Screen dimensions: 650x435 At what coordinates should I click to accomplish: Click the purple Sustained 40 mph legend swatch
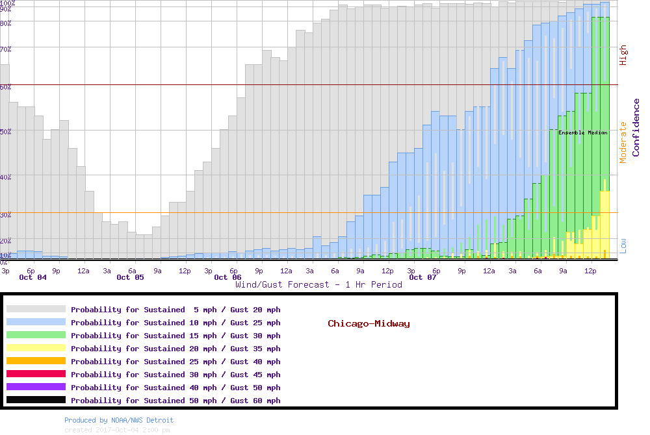[36, 387]
